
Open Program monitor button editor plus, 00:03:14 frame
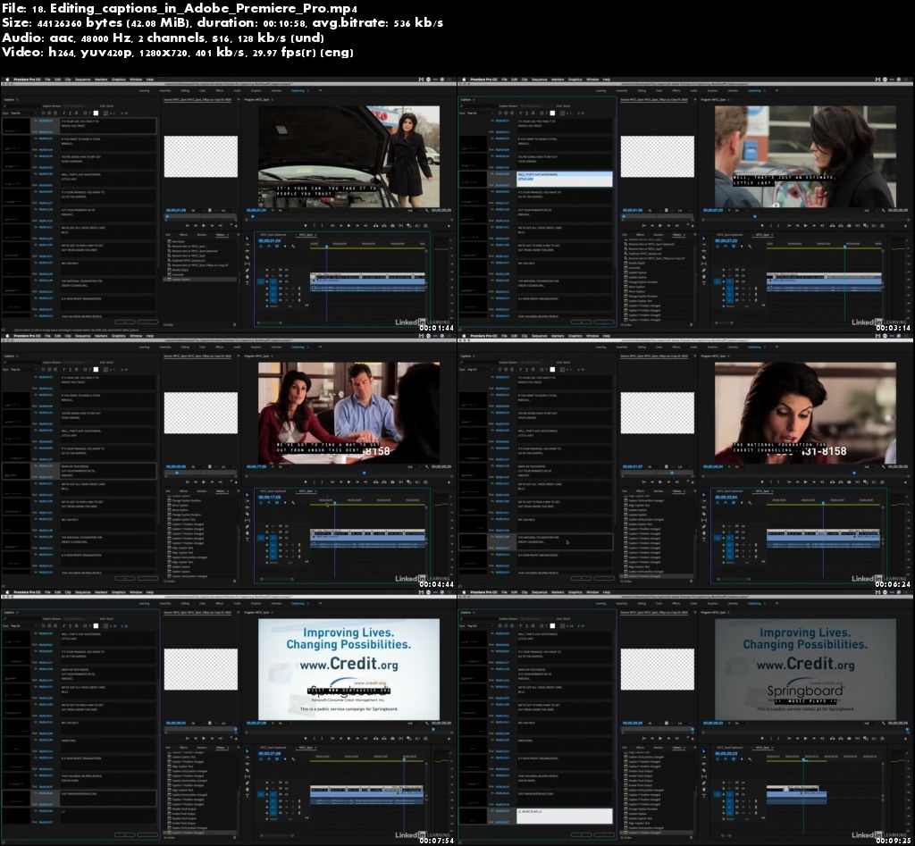905,226
